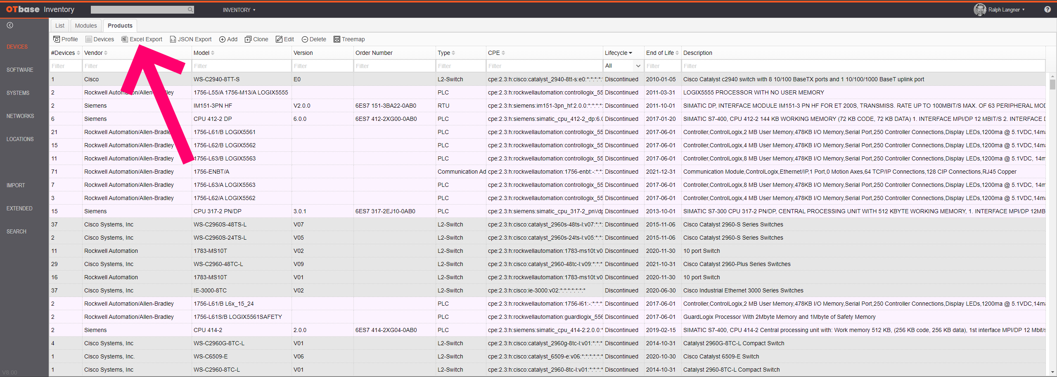Click the Type filter field

(461, 66)
